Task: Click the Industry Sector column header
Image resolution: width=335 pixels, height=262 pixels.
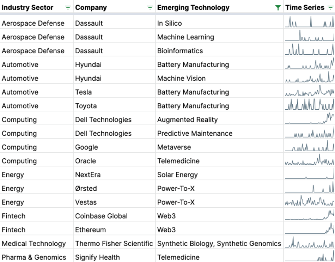Action: [x=37, y=7]
